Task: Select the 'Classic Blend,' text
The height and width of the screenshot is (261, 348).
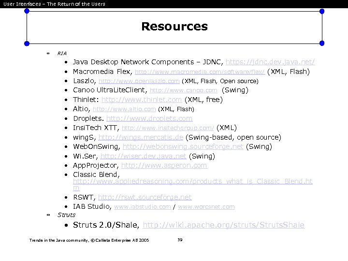Action: 96,174
